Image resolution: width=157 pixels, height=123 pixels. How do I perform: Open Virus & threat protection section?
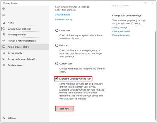click(25, 29)
